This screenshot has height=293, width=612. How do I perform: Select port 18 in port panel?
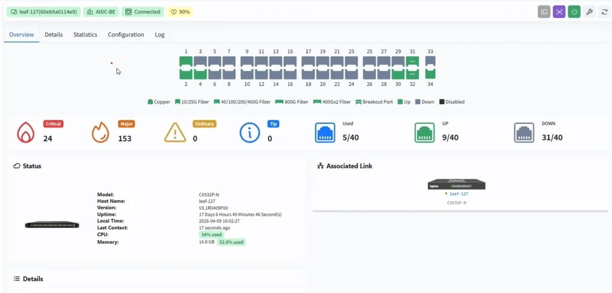tap(308, 74)
